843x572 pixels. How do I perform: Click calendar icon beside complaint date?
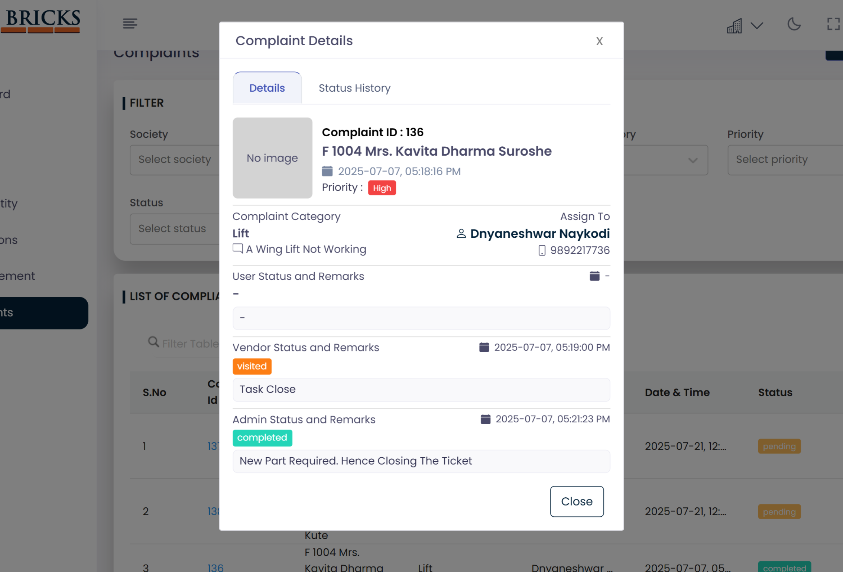(x=327, y=171)
